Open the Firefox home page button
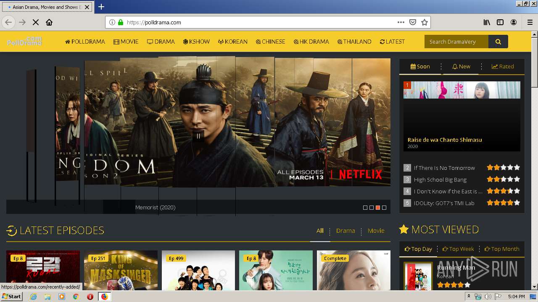The height and width of the screenshot is (302, 538). [x=49, y=22]
